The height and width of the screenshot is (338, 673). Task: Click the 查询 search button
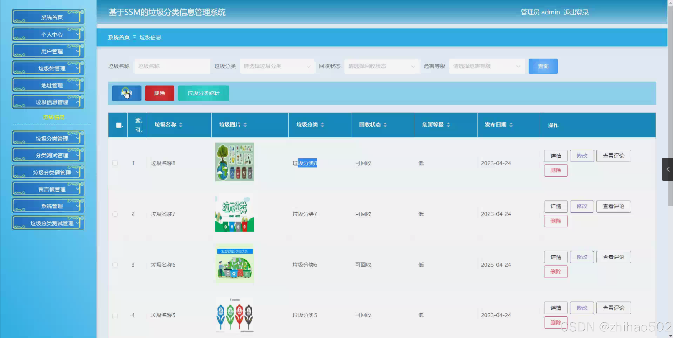click(x=543, y=66)
